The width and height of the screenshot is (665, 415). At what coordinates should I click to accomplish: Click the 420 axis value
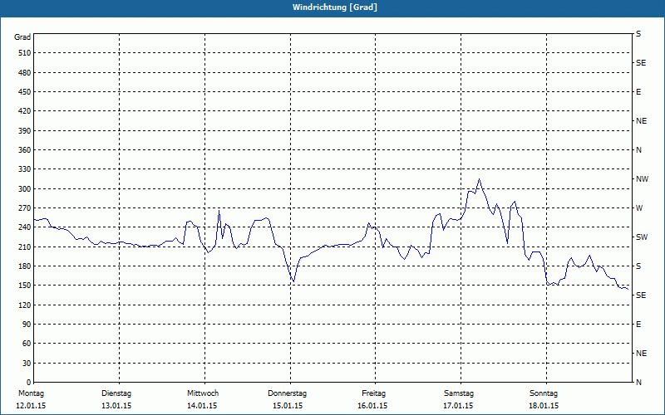click(x=25, y=111)
